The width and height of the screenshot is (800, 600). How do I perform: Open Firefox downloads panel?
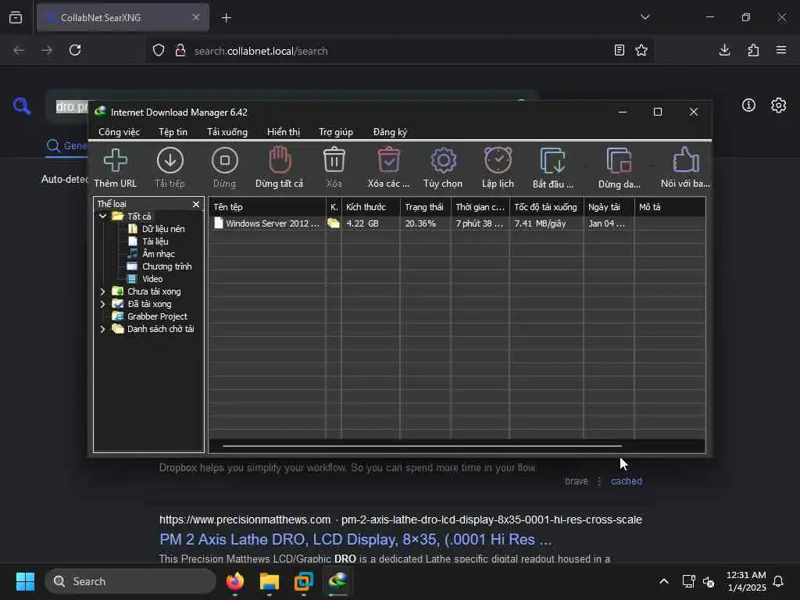click(x=724, y=50)
